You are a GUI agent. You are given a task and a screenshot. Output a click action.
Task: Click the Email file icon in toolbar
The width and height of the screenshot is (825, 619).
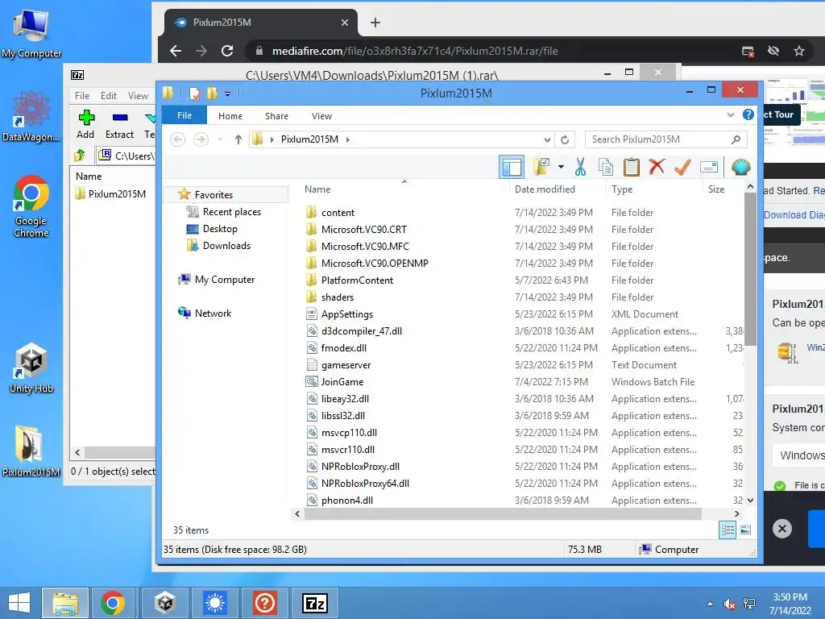click(709, 168)
